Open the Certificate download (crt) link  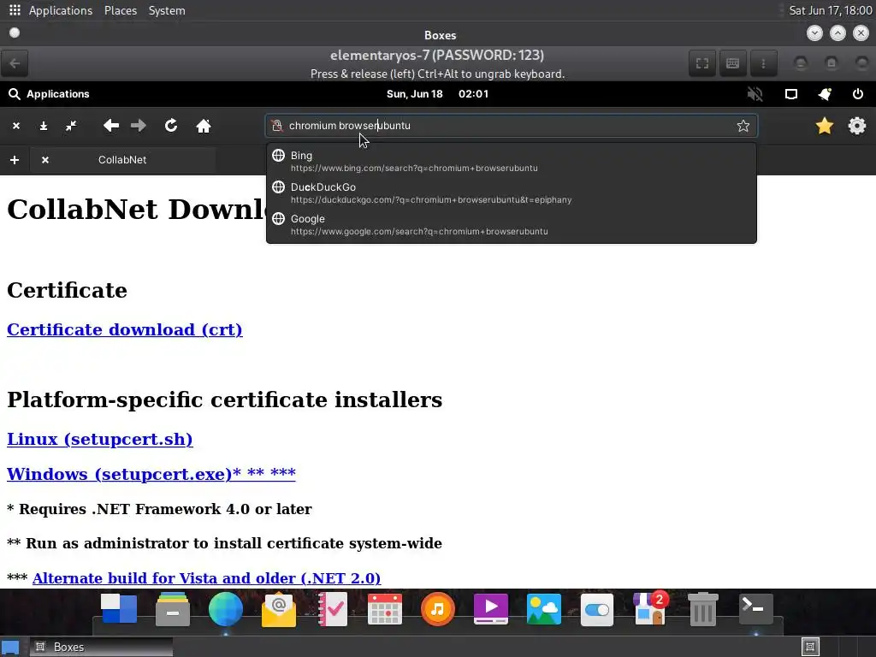point(125,329)
